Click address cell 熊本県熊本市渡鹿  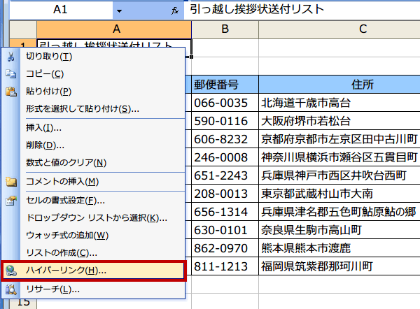[x=339, y=248]
